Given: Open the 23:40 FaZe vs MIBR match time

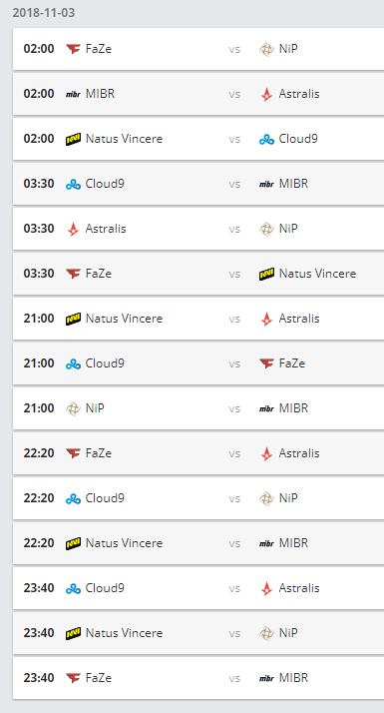Looking at the screenshot, I should coord(39,678).
